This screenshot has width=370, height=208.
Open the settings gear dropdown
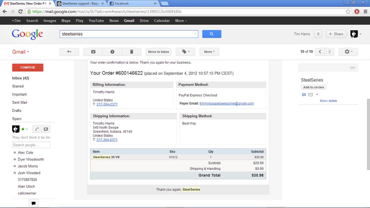pyautogui.click(x=348, y=52)
